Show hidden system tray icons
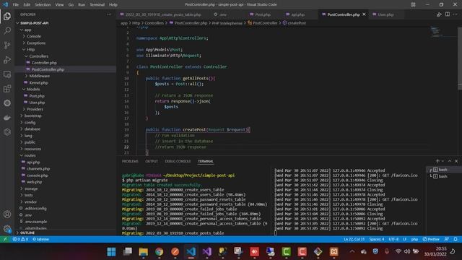Viewport: 462px width, 260px height. [x=352, y=251]
